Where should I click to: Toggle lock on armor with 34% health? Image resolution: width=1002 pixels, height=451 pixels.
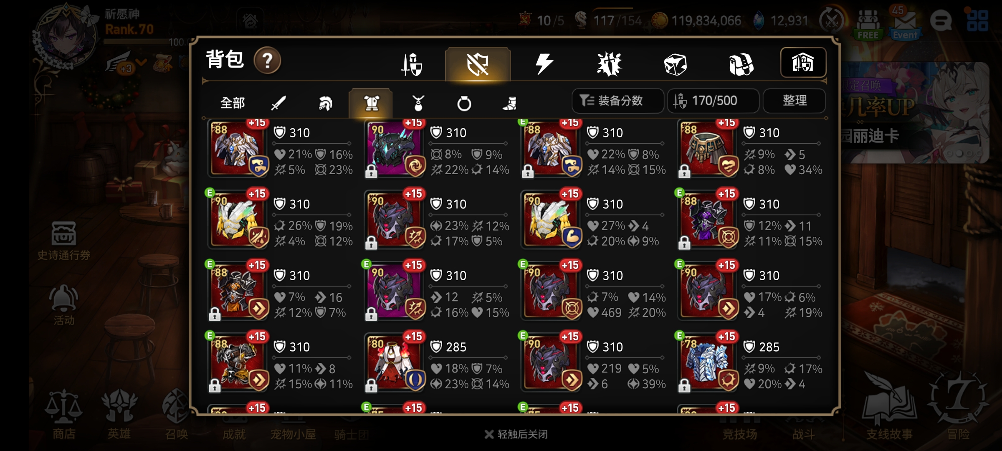[x=684, y=171]
